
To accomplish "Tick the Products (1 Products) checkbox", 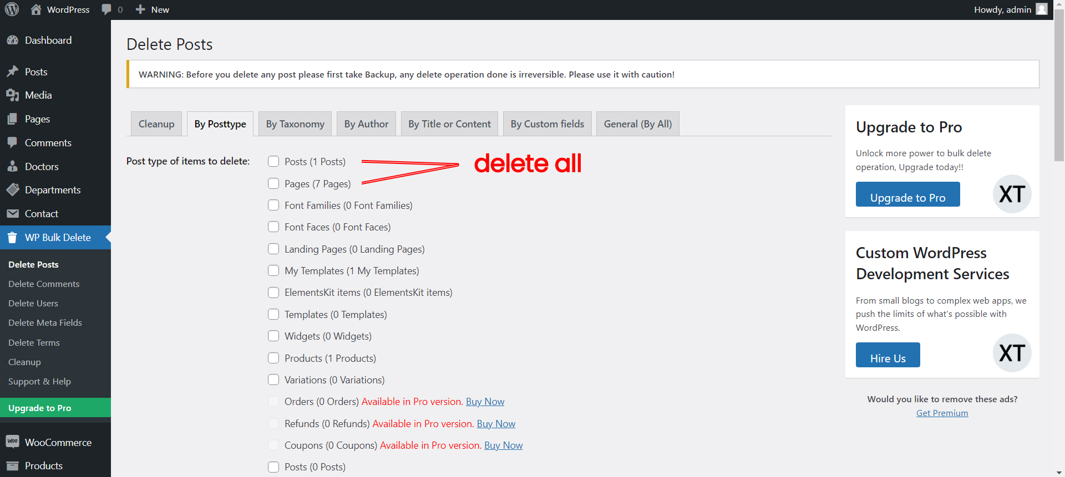I will (273, 358).
